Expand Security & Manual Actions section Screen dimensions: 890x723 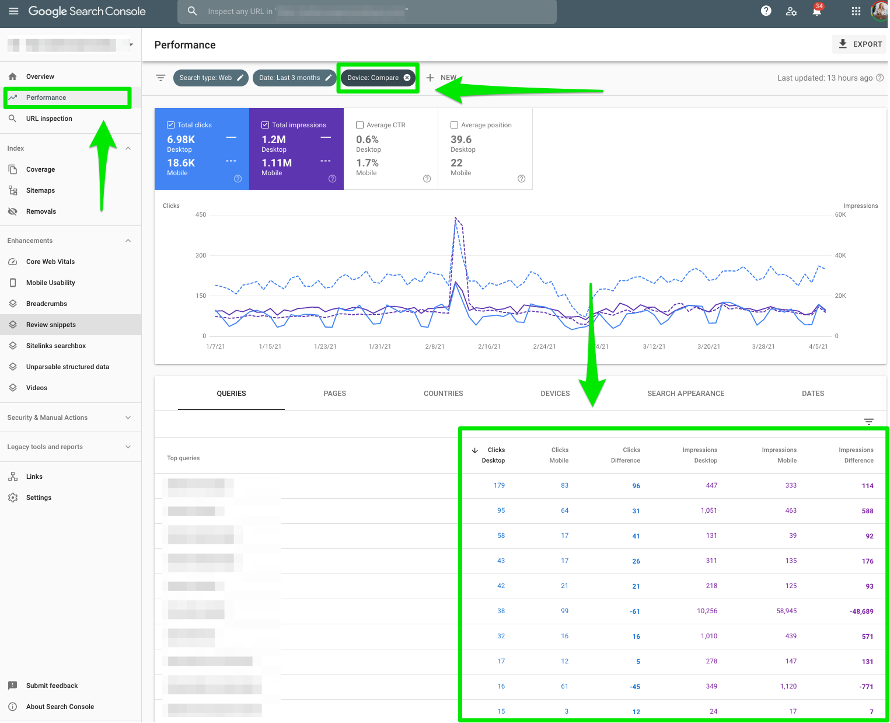128,418
